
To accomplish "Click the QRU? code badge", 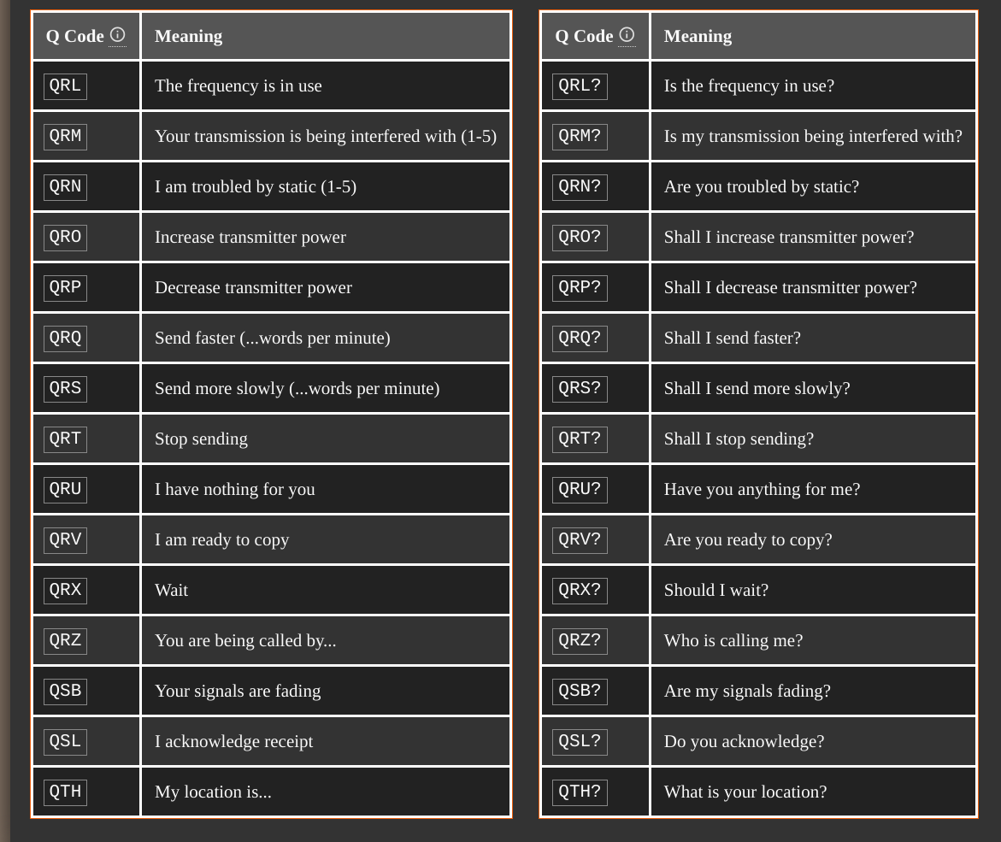I will pos(580,490).
